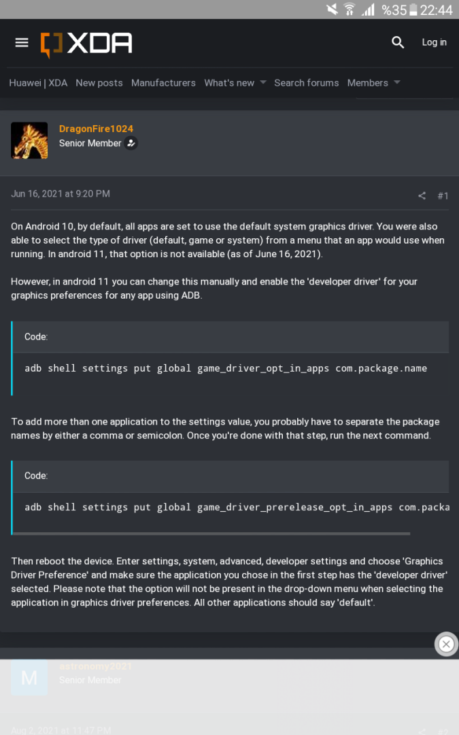
Task: Click the XDA logo
Action: tap(86, 44)
